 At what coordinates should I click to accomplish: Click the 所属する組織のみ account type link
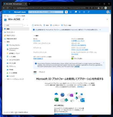[x=38, y=59]
